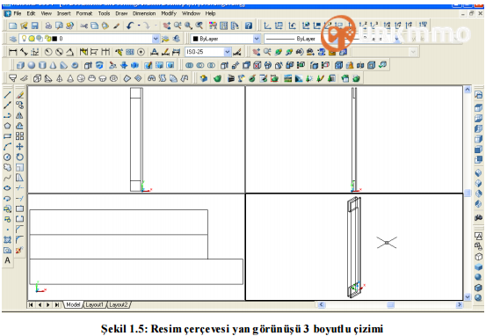The width and height of the screenshot is (493, 336).
Task: Open the Draw menu
Action: pyautogui.click(x=121, y=13)
